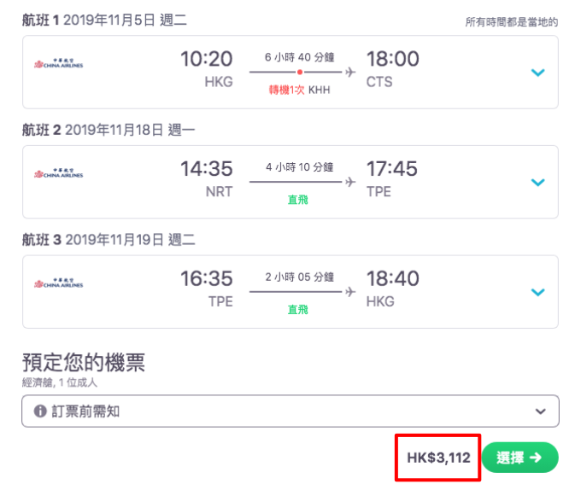Screen dimensions: 581x490
Task: Select the 10:20 HKG departure card
Action: click(290, 73)
